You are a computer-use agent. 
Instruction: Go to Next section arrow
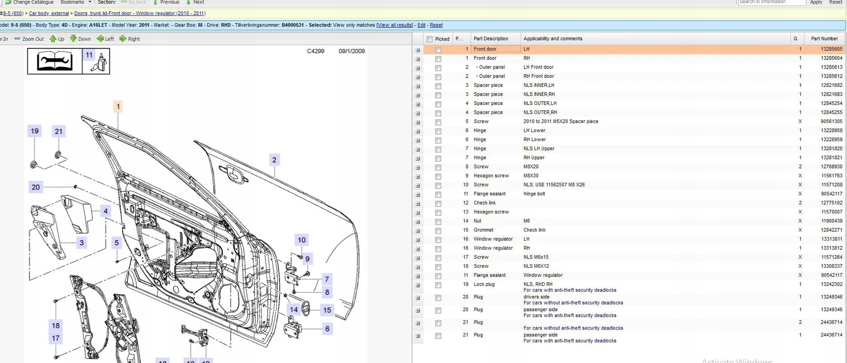pos(189,2)
